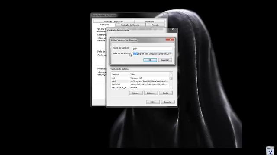Click the Editar... button for system variables
Viewport: 277px width, 155px height.
[151, 93]
